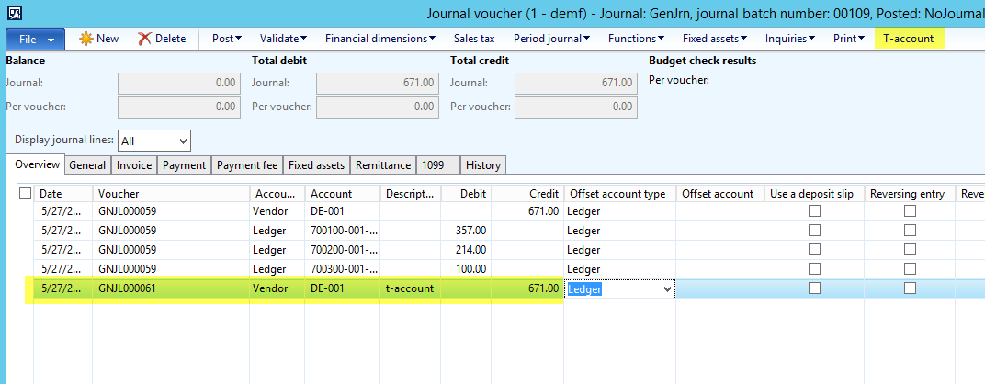The width and height of the screenshot is (985, 384).
Task: Toggle Reversing entry for 700200 ledger row
Action: point(910,250)
